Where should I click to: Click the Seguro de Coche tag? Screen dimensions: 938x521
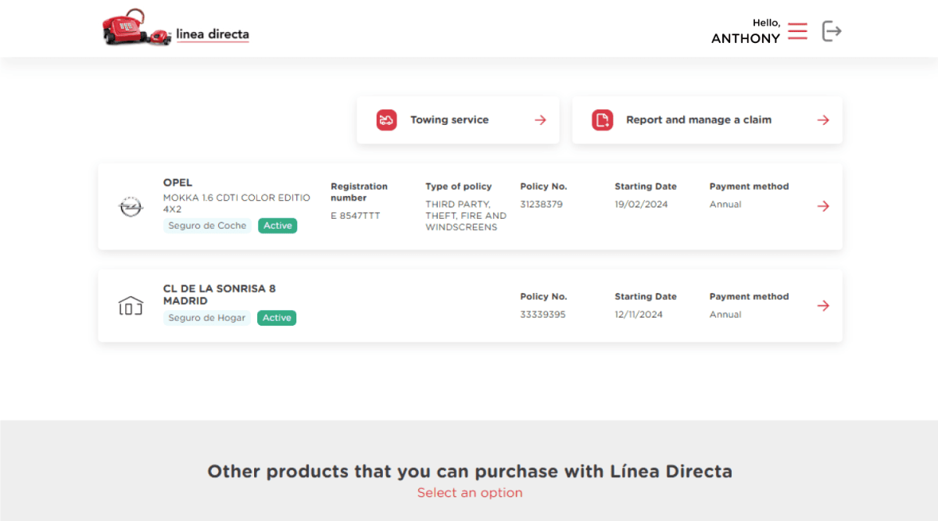[207, 226]
